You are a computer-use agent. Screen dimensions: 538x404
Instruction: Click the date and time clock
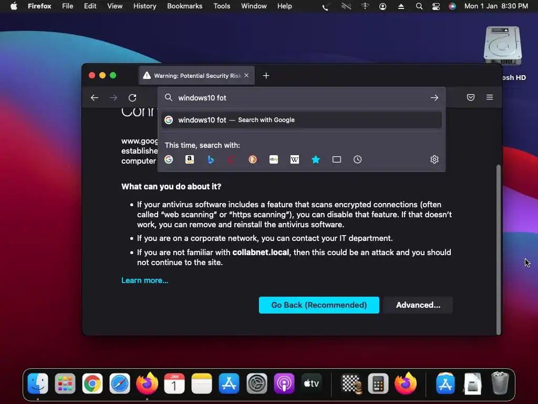point(496,6)
